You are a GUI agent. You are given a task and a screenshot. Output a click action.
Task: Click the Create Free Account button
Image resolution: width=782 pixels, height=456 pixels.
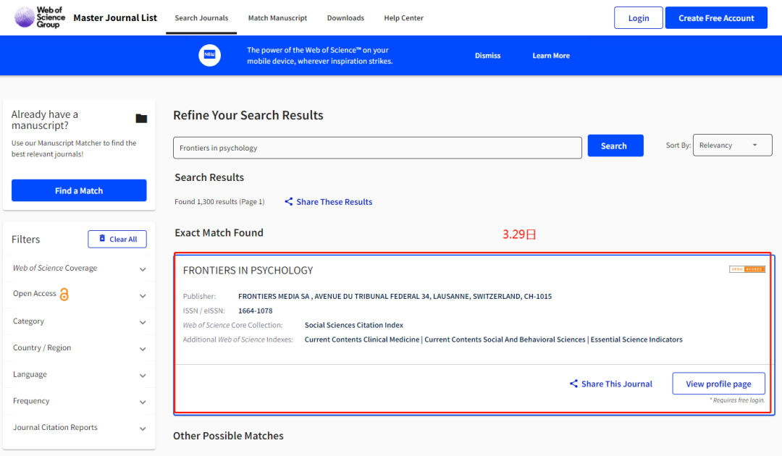715,18
